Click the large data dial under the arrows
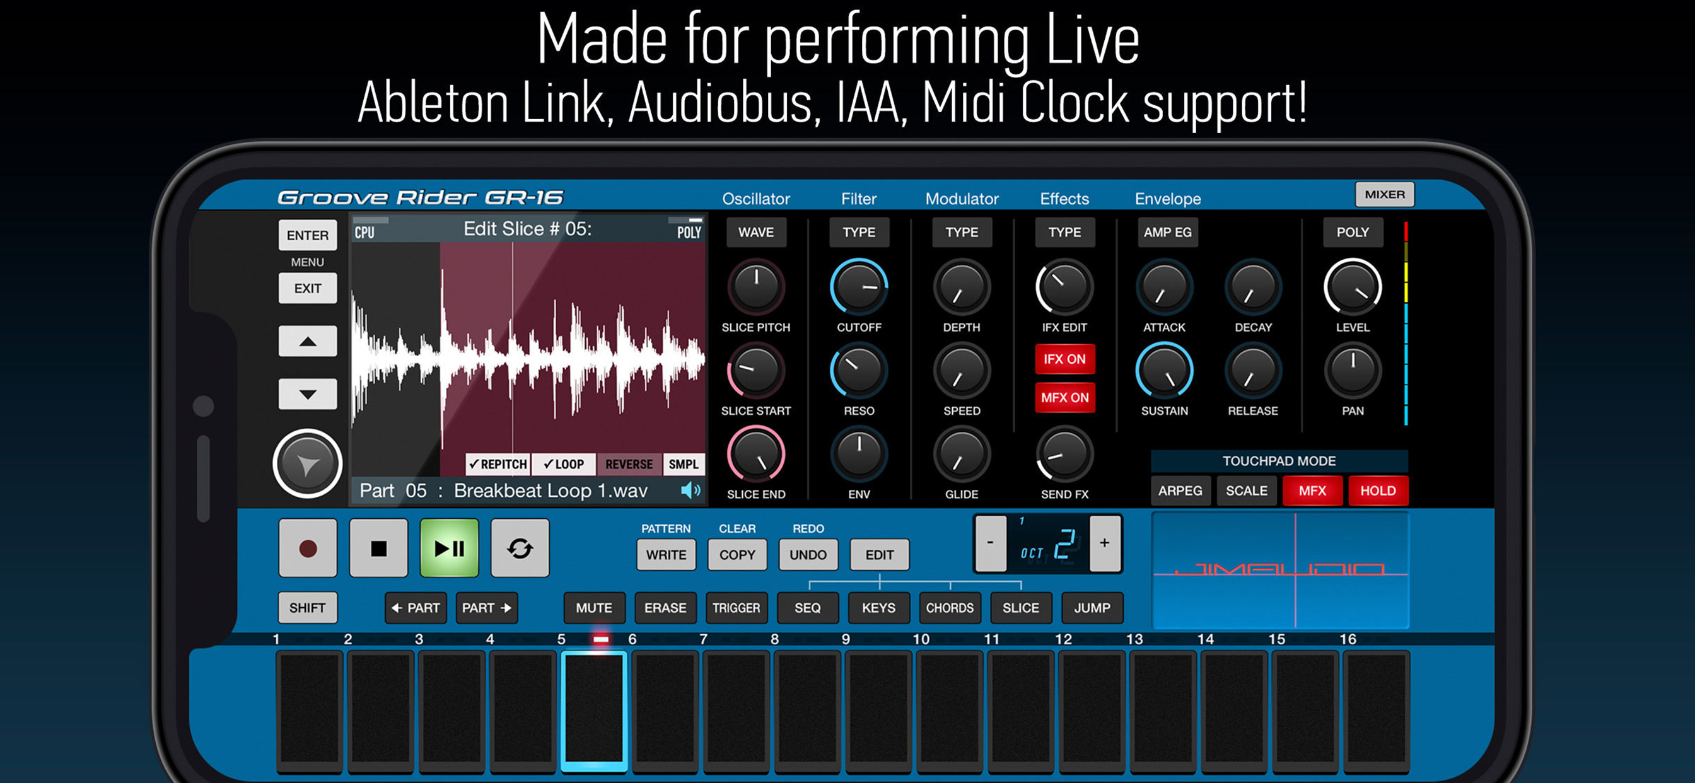 tap(307, 464)
